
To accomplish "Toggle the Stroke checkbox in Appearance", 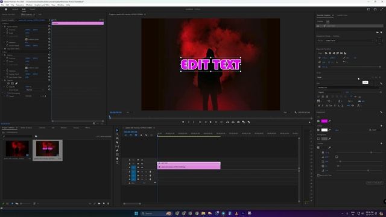I will (318, 130).
